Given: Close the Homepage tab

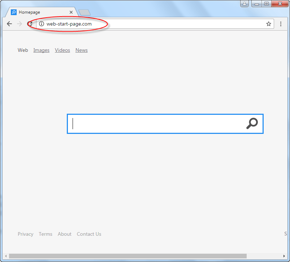Looking at the screenshot, I should click(71, 12).
